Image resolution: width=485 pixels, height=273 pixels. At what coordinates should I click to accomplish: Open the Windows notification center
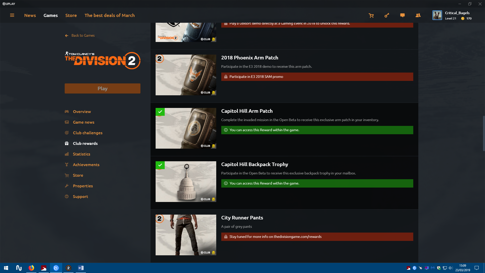point(477,268)
